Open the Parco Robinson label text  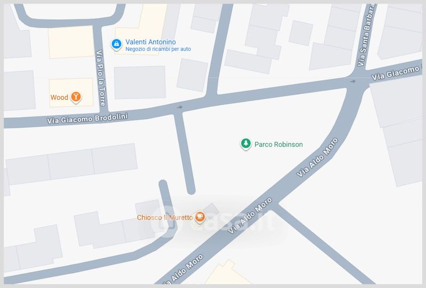point(278,144)
